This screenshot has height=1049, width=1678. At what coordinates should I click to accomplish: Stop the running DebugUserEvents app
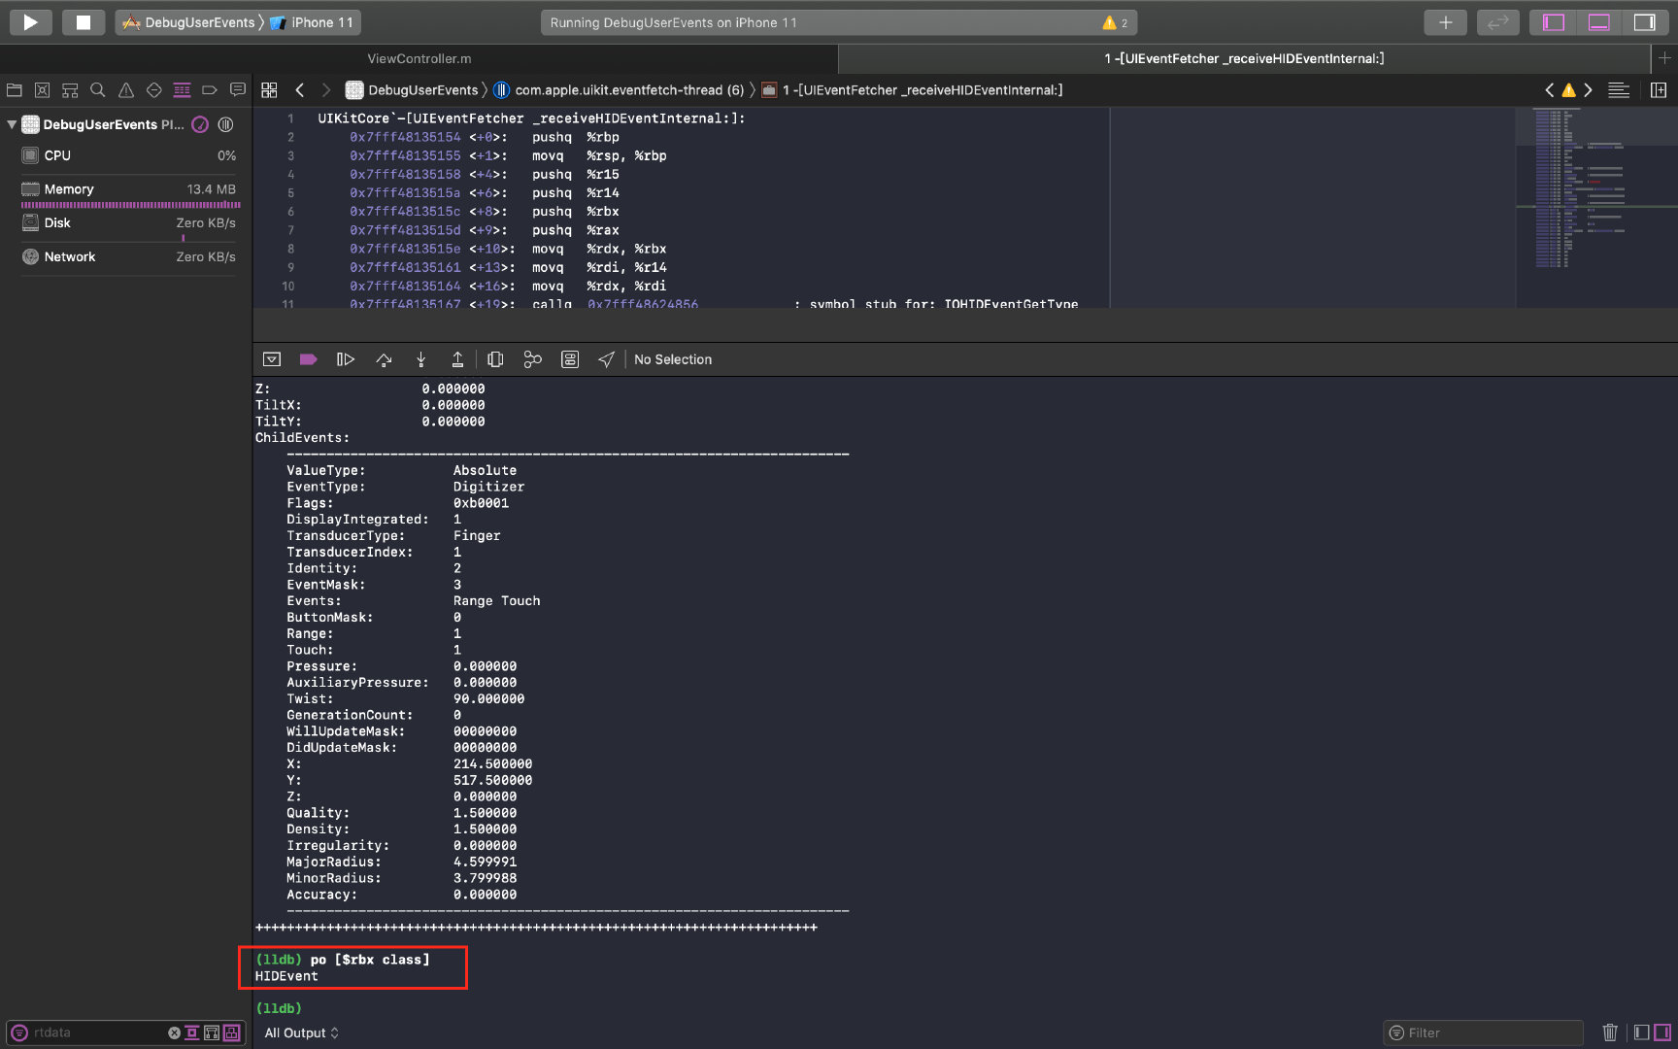(x=84, y=22)
